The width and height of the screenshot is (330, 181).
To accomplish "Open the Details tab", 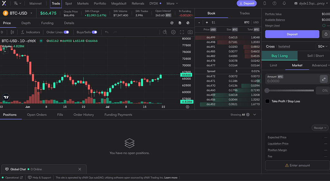I will tap(69, 23).
